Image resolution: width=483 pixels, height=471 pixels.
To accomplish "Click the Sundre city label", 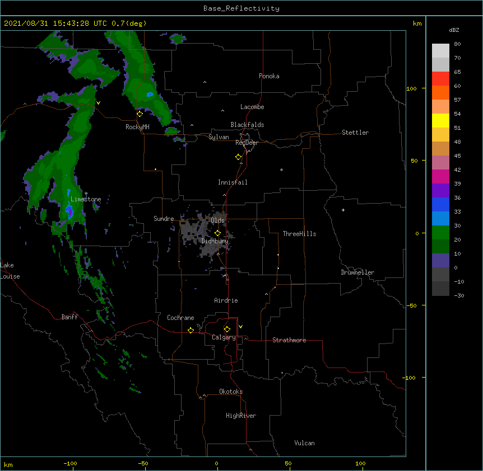I will [x=164, y=219].
